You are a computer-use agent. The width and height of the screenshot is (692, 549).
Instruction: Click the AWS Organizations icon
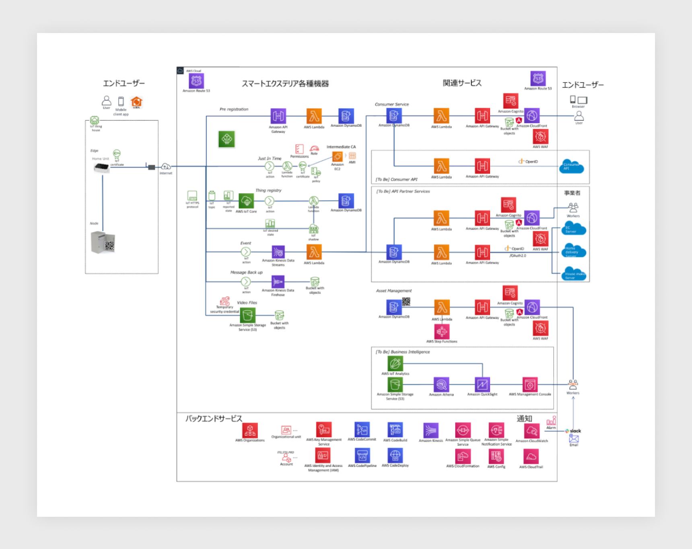[x=250, y=430]
